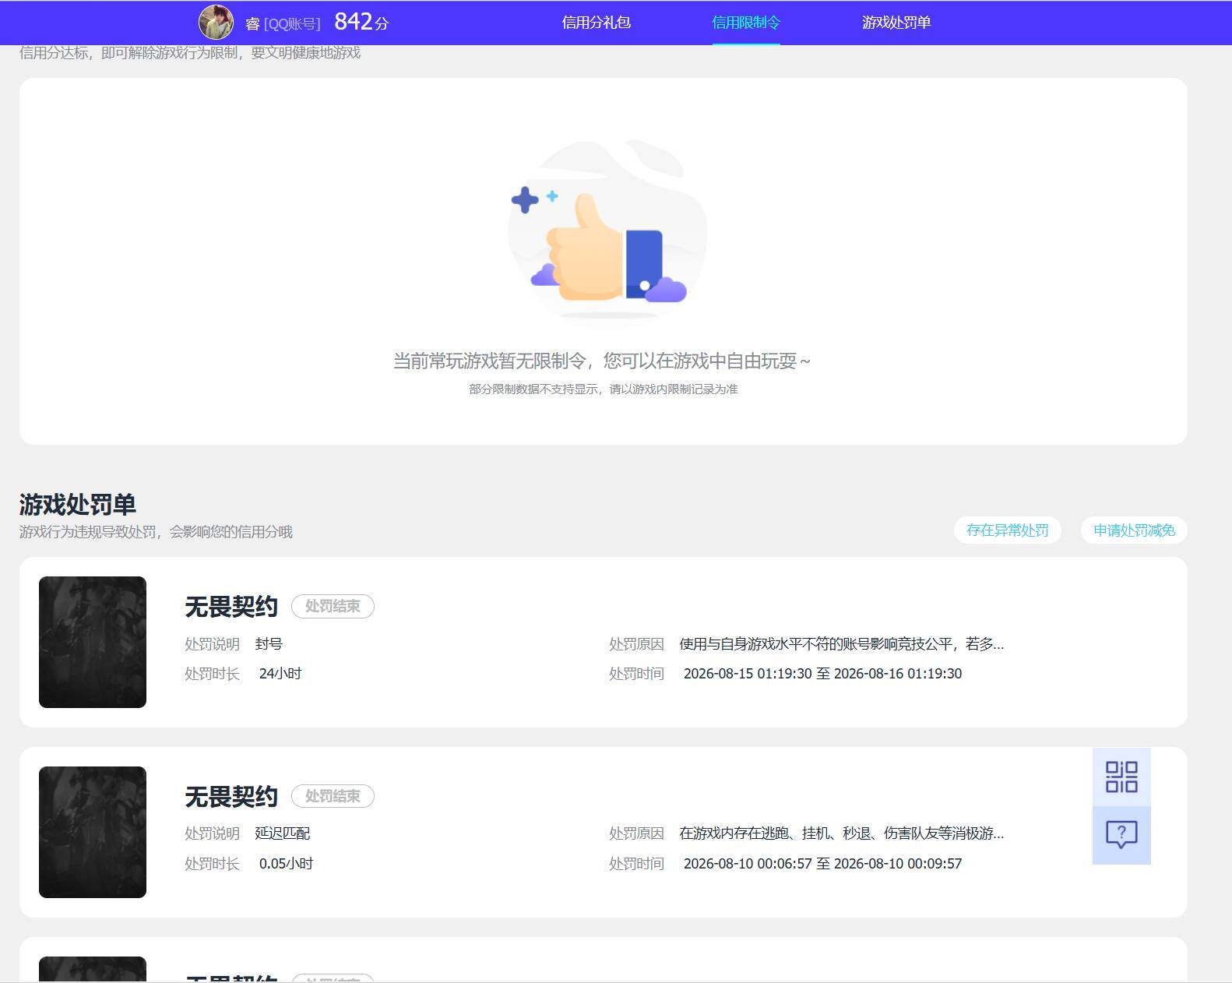1232x983 pixels.
Task: Click the note 部分限制数据不支持显示
Action: [604, 389]
